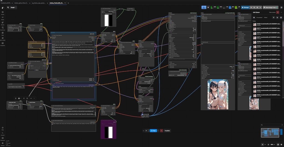The width and height of the screenshot is (284, 147).
Task: Open the Nodes library sidebar icon
Action: click(x=3, y=18)
